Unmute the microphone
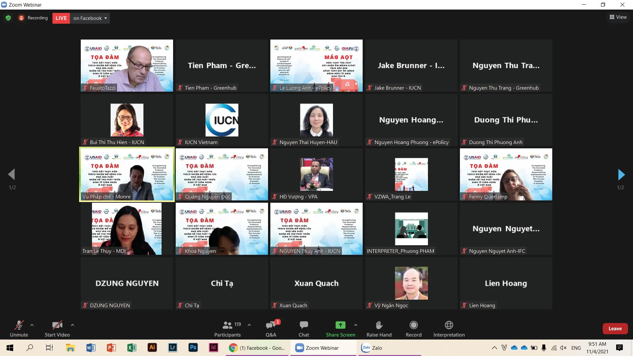This screenshot has height=356, width=633. click(19, 329)
